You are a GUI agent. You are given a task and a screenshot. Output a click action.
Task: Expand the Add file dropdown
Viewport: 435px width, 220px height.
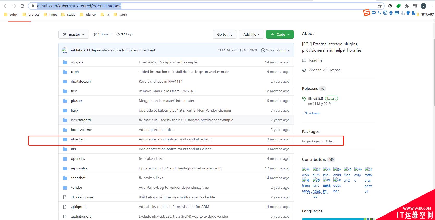[251, 34]
